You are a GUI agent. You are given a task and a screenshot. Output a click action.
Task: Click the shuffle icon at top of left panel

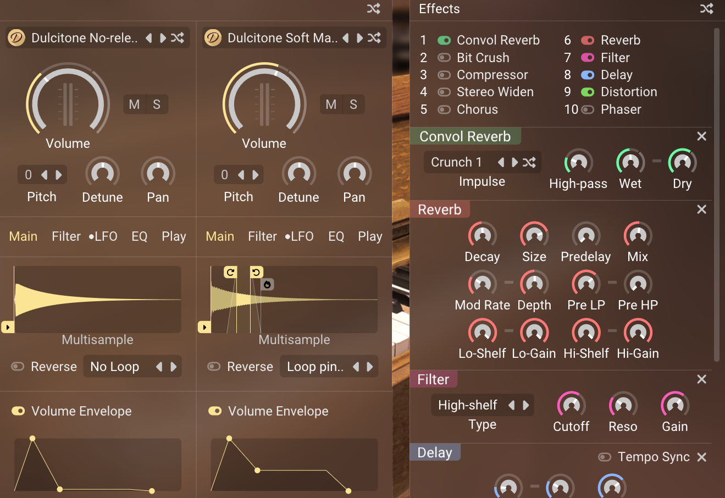click(373, 9)
